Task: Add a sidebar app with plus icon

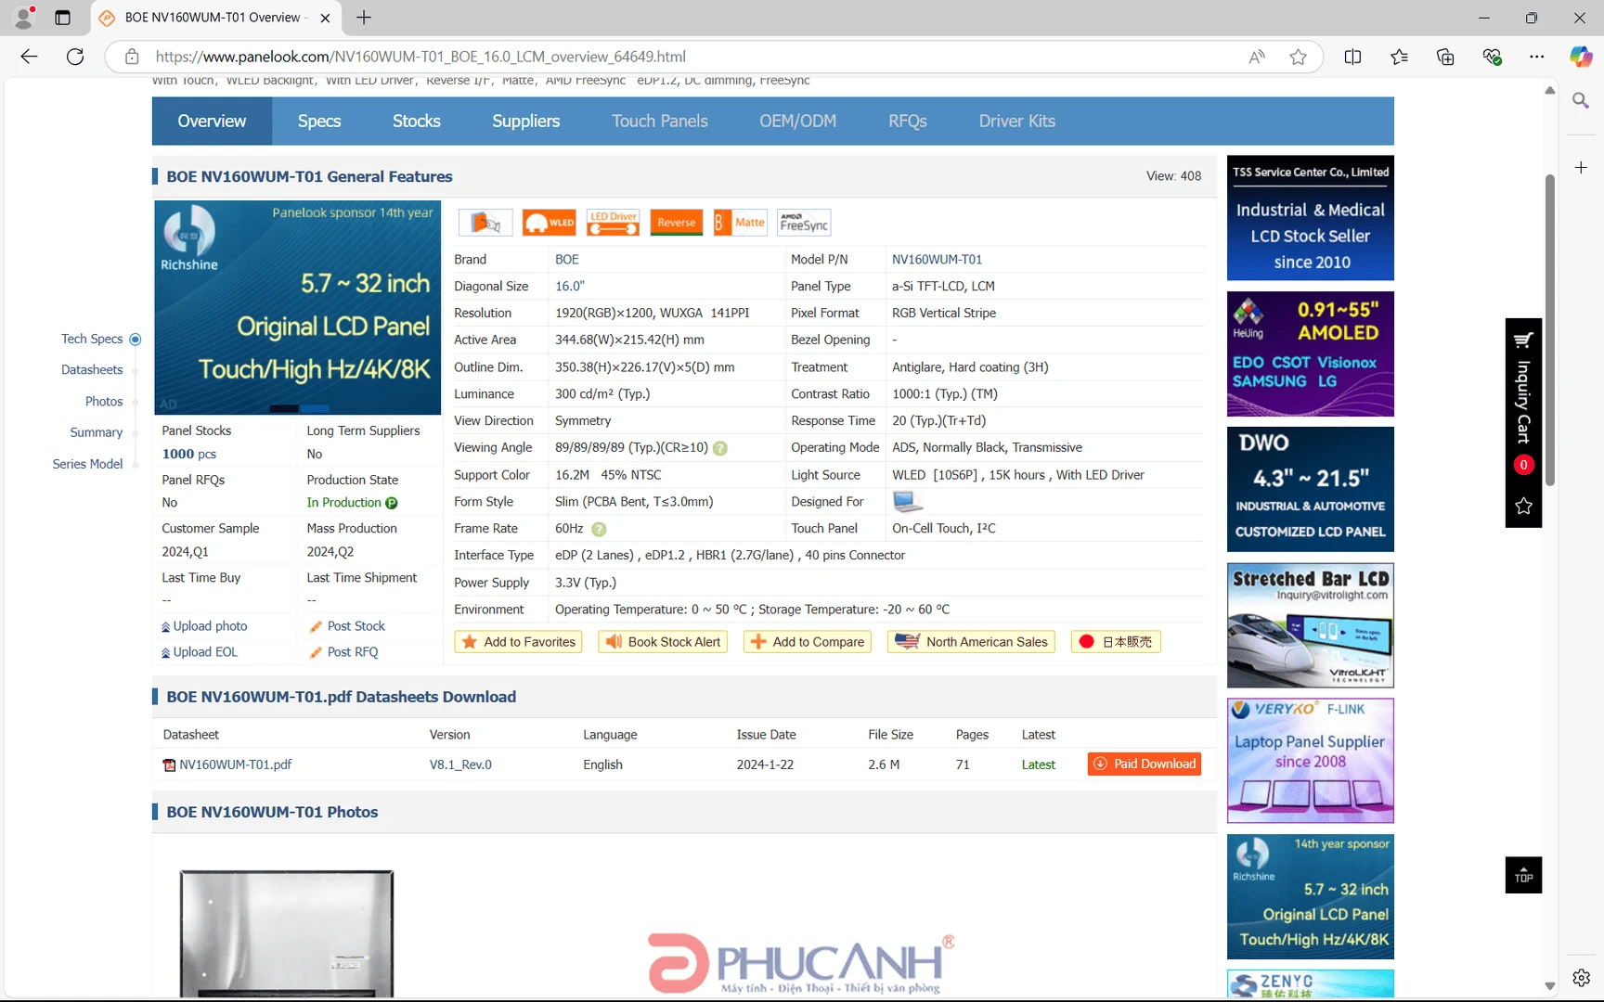Action: (1581, 168)
